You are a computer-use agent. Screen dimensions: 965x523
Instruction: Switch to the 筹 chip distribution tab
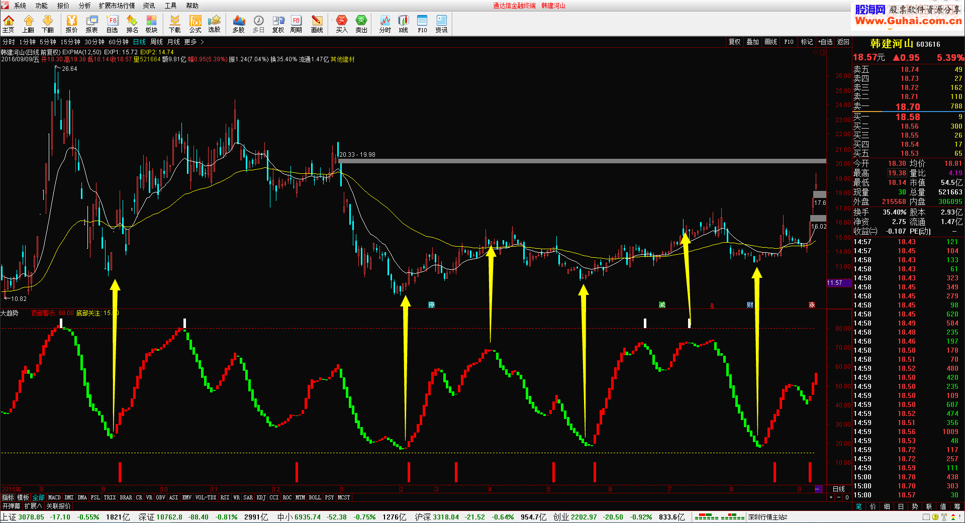[957, 506]
